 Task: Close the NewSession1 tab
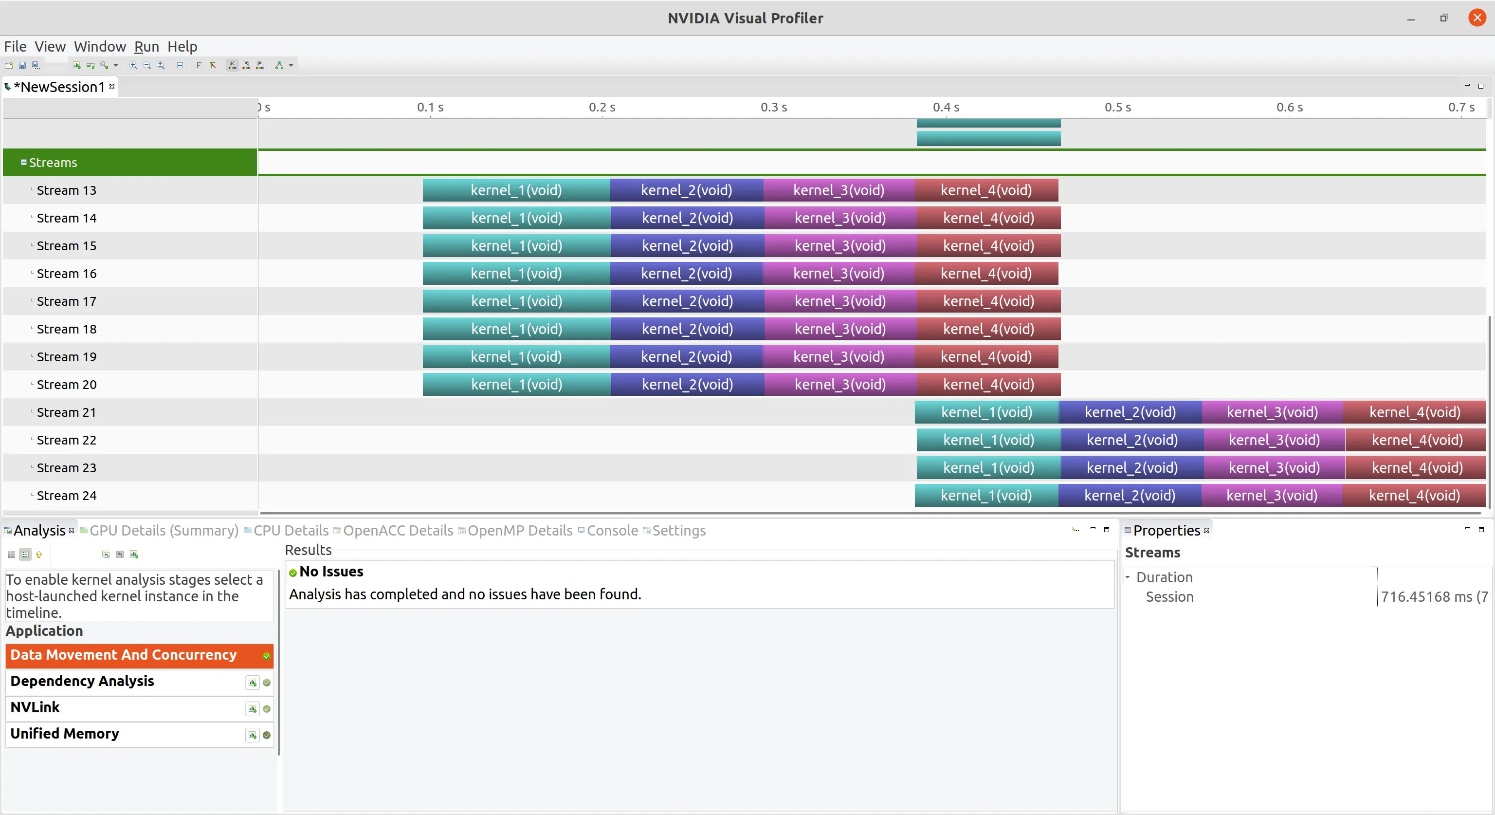(x=112, y=87)
